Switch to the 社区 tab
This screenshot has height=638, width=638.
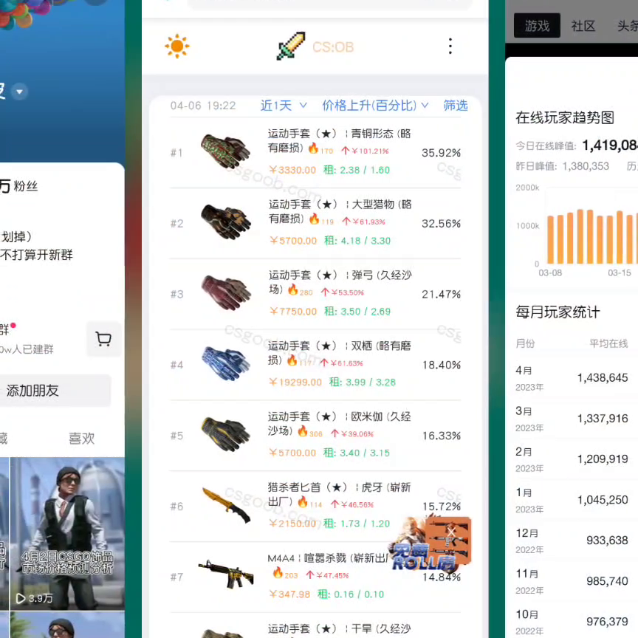(583, 26)
